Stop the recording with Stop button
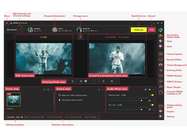Screen dimensions: 187x140 click(x=151, y=30)
